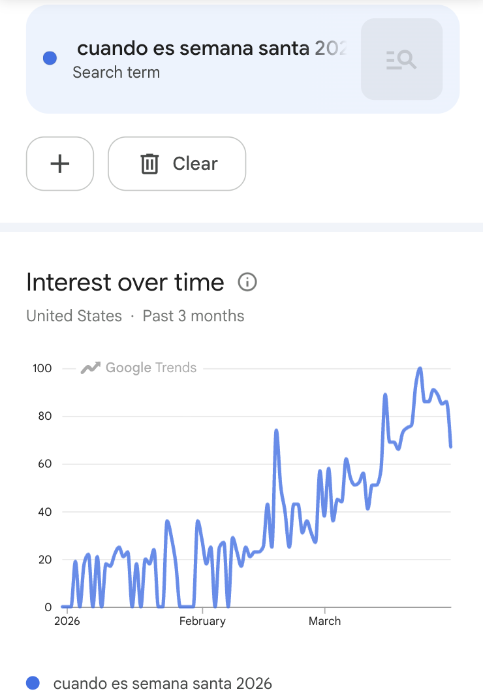483x700 pixels.
Task: Click the 2026 label on the time axis
Action: pos(67,621)
